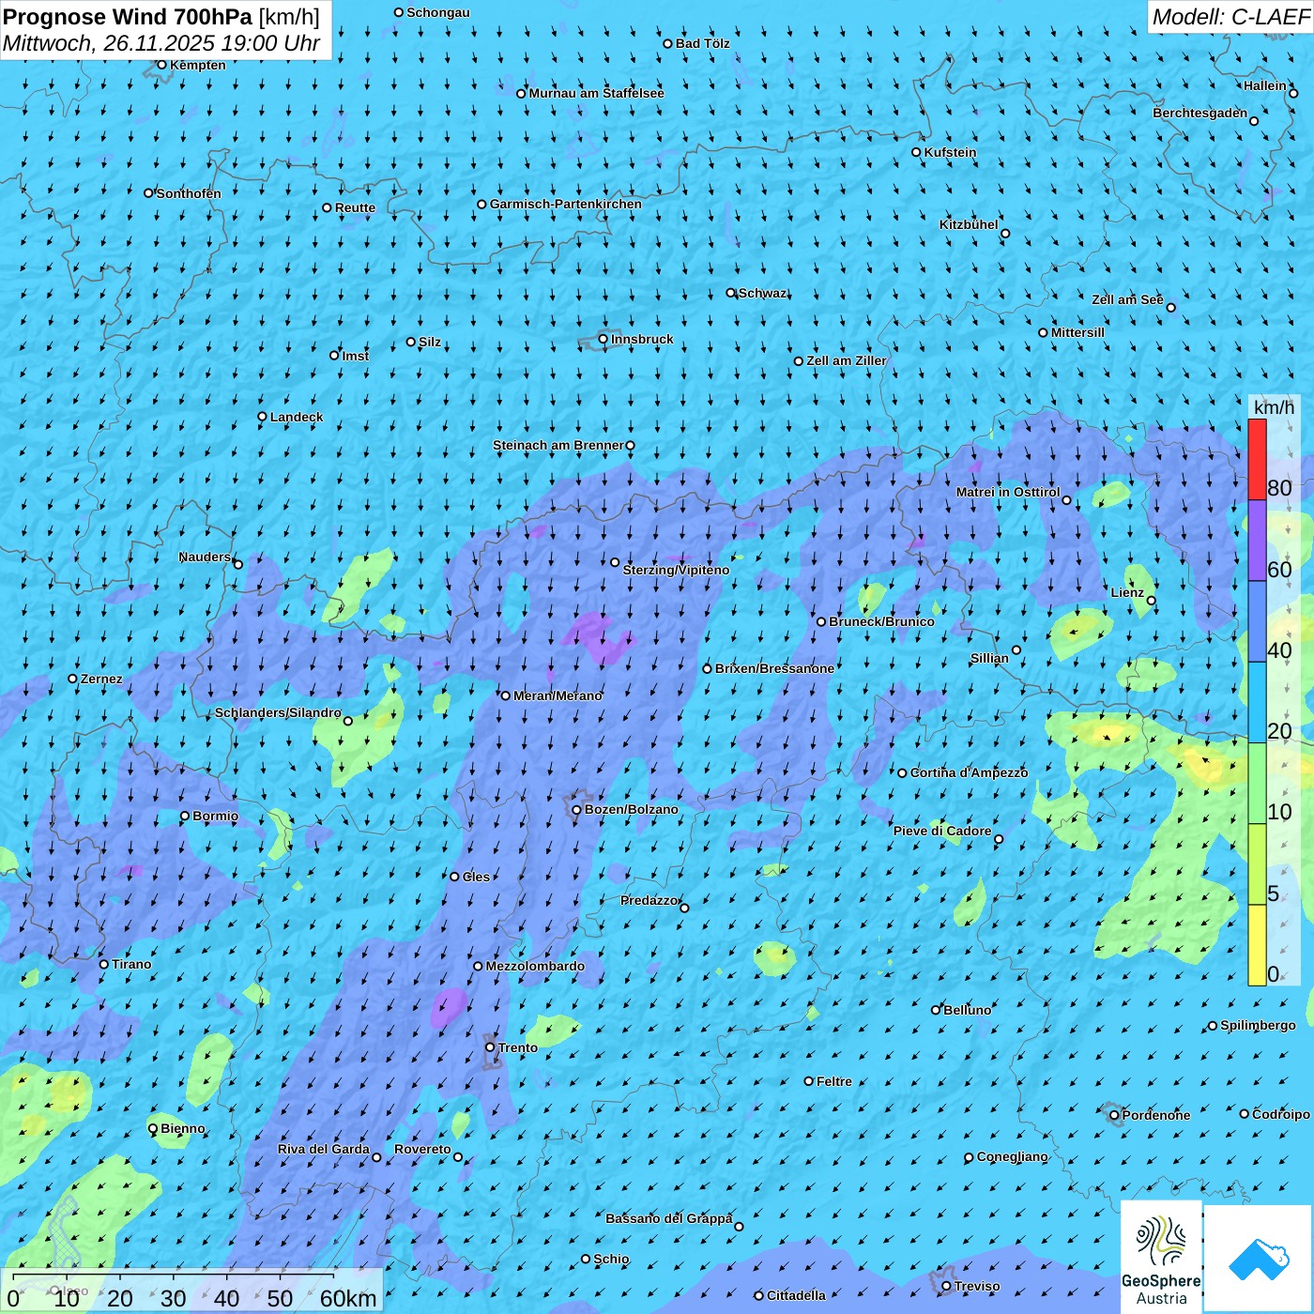This screenshot has width=1314, height=1314.
Task: Click the Brixen/Bressanone label
Action: point(774,668)
